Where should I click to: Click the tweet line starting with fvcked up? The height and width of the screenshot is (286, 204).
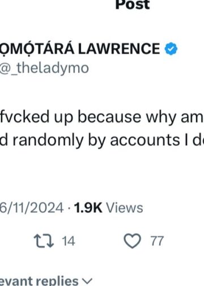tap(102, 117)
